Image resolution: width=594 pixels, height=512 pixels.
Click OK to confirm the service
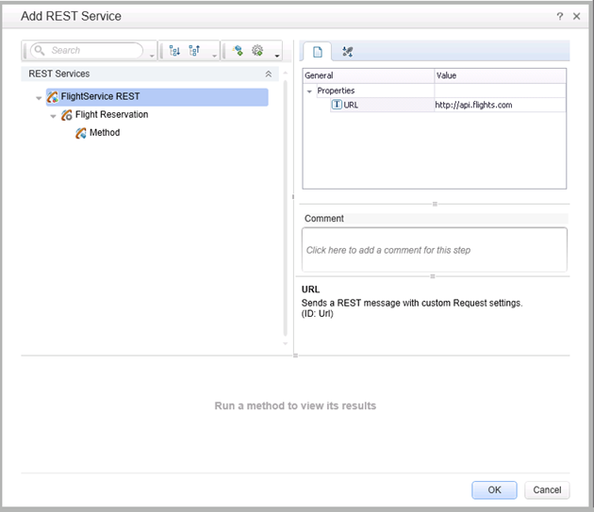coord(494,489)
